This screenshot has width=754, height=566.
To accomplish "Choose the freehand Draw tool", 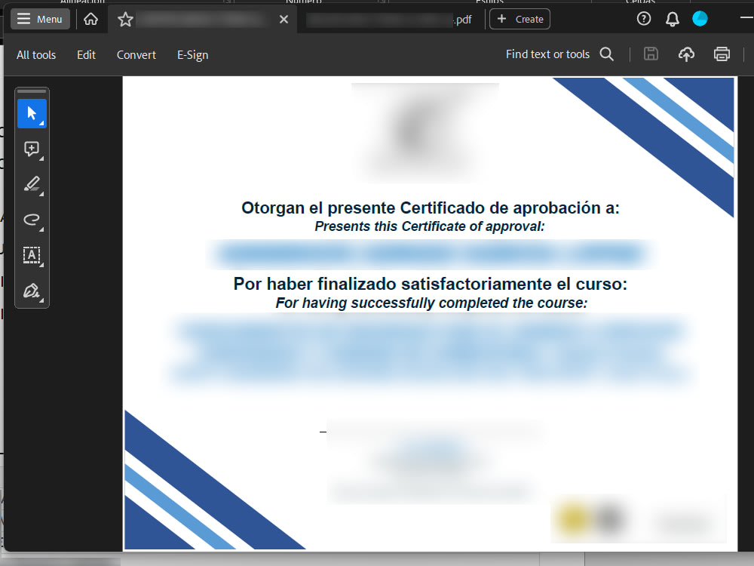I will pyautogui.click(x=31, y=220).
